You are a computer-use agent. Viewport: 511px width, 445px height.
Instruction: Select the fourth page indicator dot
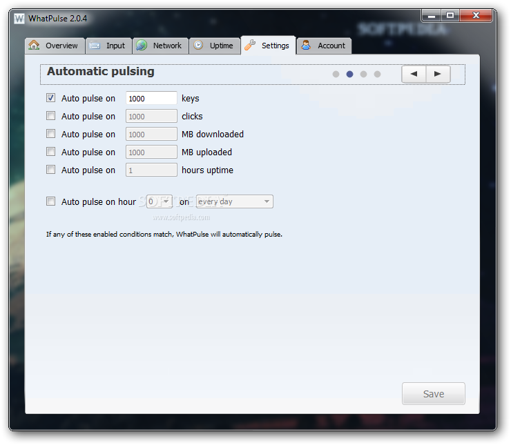pyautogui.click(x=378, y=75)
